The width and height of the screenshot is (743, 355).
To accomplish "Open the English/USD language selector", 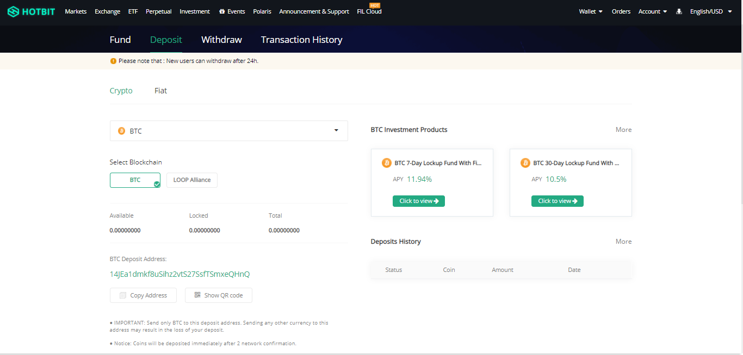I will point(711,11).
